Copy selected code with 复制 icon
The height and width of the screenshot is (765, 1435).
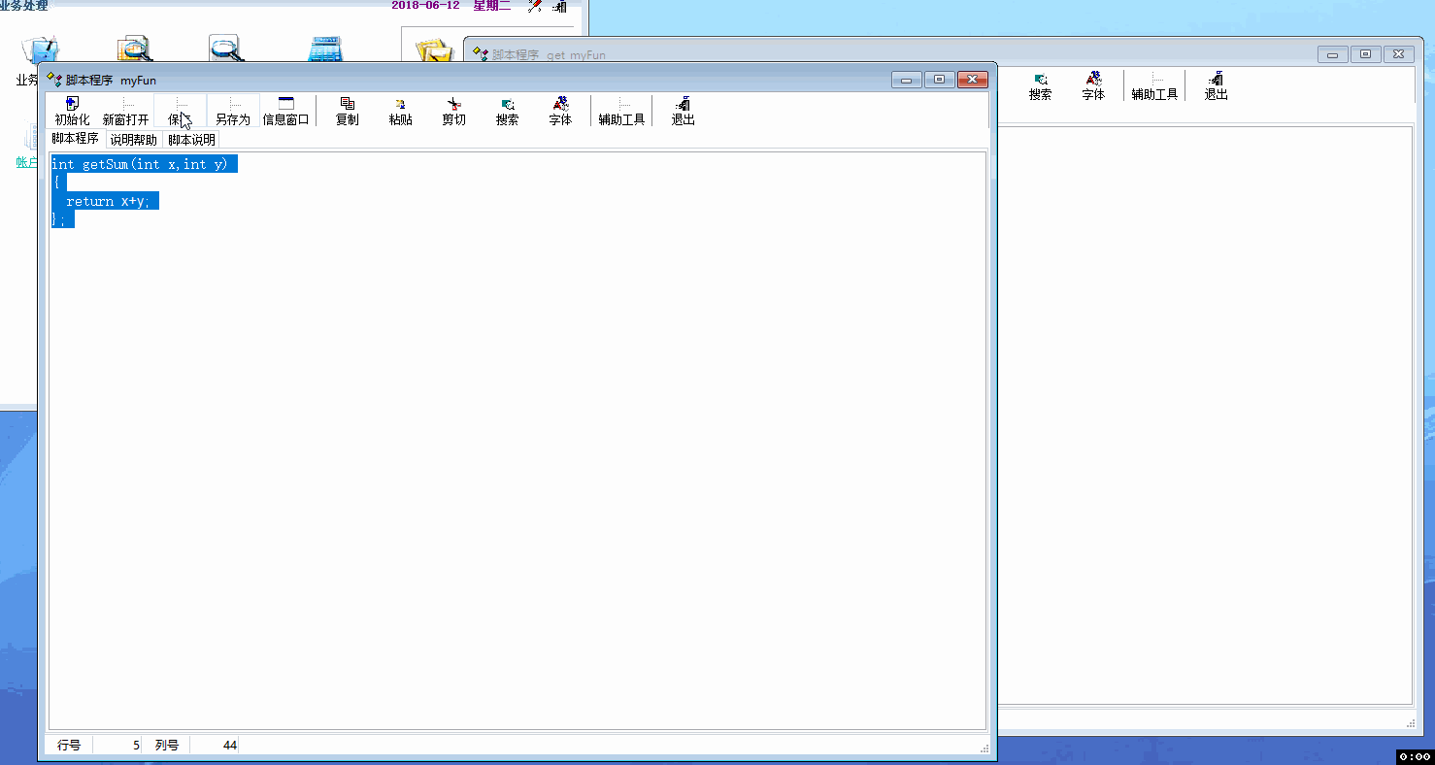coord(347,111)
